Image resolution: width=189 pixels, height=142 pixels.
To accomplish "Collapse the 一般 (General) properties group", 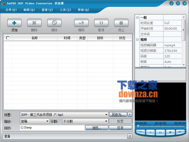I will pyautogui.click(x=137, y=18).
